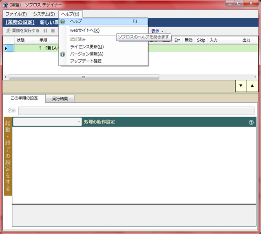Switch to 実行結果 tab
The height and width of the screenshot is (234, 261).
60,99
